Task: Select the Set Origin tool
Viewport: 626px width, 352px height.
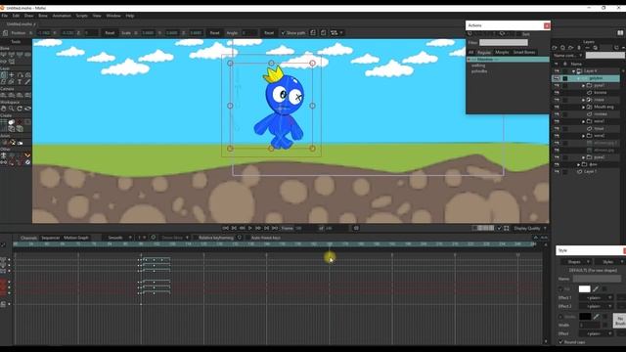Action: [12, 74]
